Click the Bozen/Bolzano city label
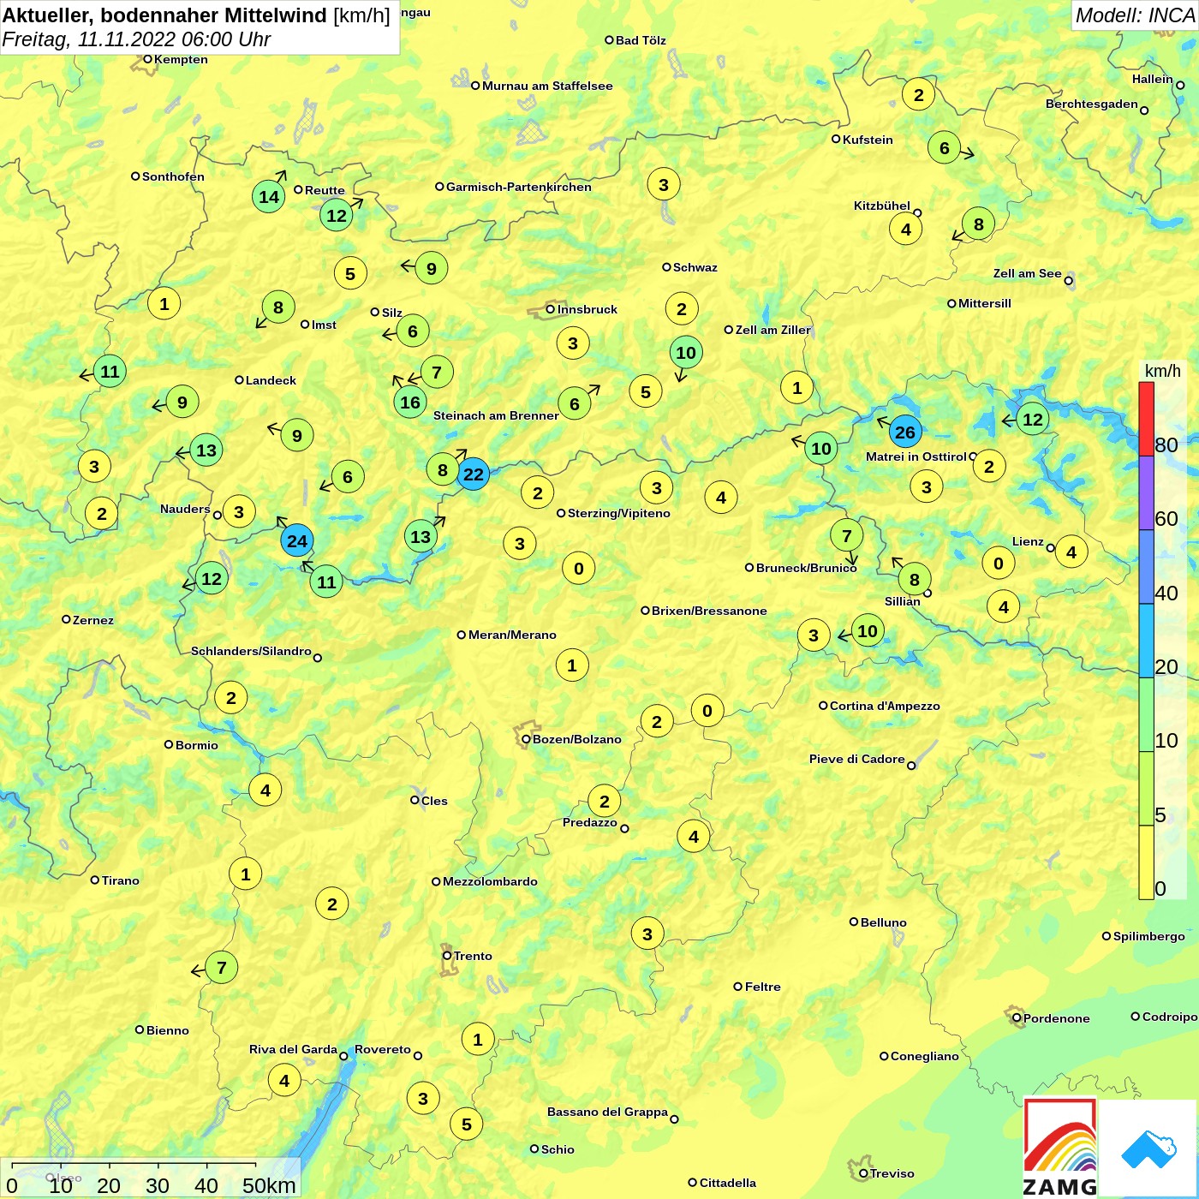The height and width of the screenshot is (1199, 1199). [577, 739]
